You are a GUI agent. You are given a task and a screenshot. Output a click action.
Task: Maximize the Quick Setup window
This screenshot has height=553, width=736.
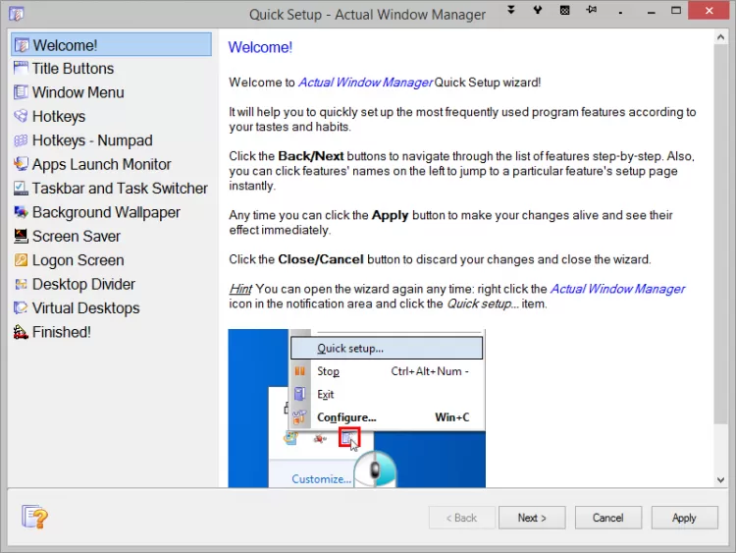(676, 11)
